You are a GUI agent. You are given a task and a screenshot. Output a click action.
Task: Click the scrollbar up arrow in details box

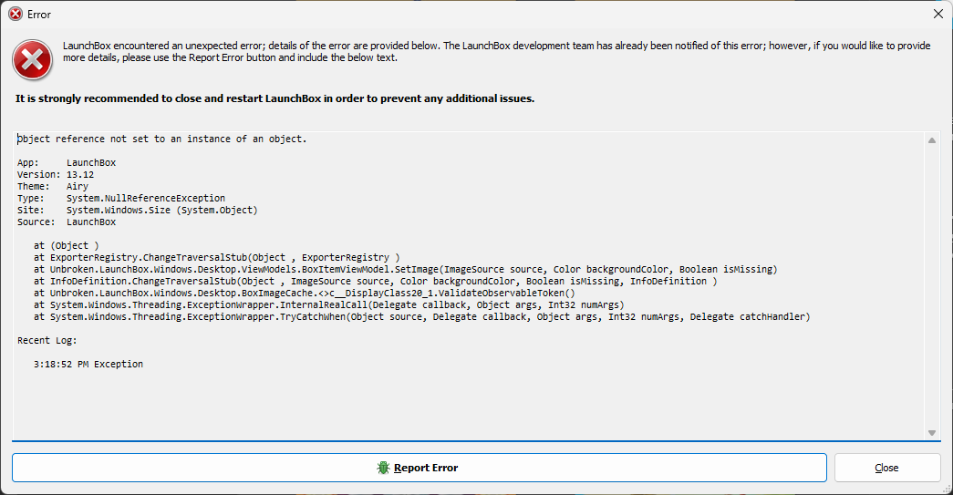tap(932, 140)
